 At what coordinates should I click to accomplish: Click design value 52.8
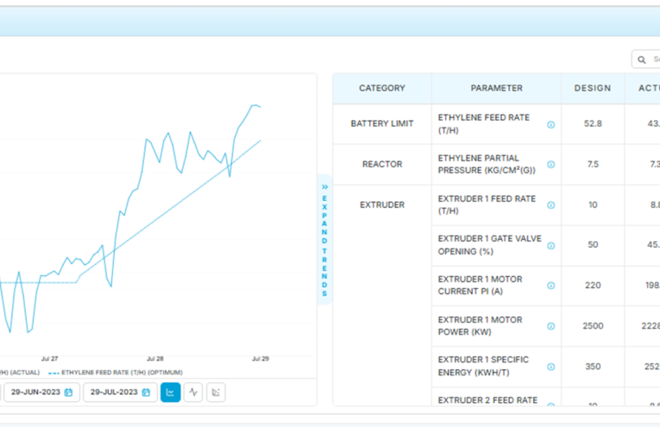tap(593, 123)
